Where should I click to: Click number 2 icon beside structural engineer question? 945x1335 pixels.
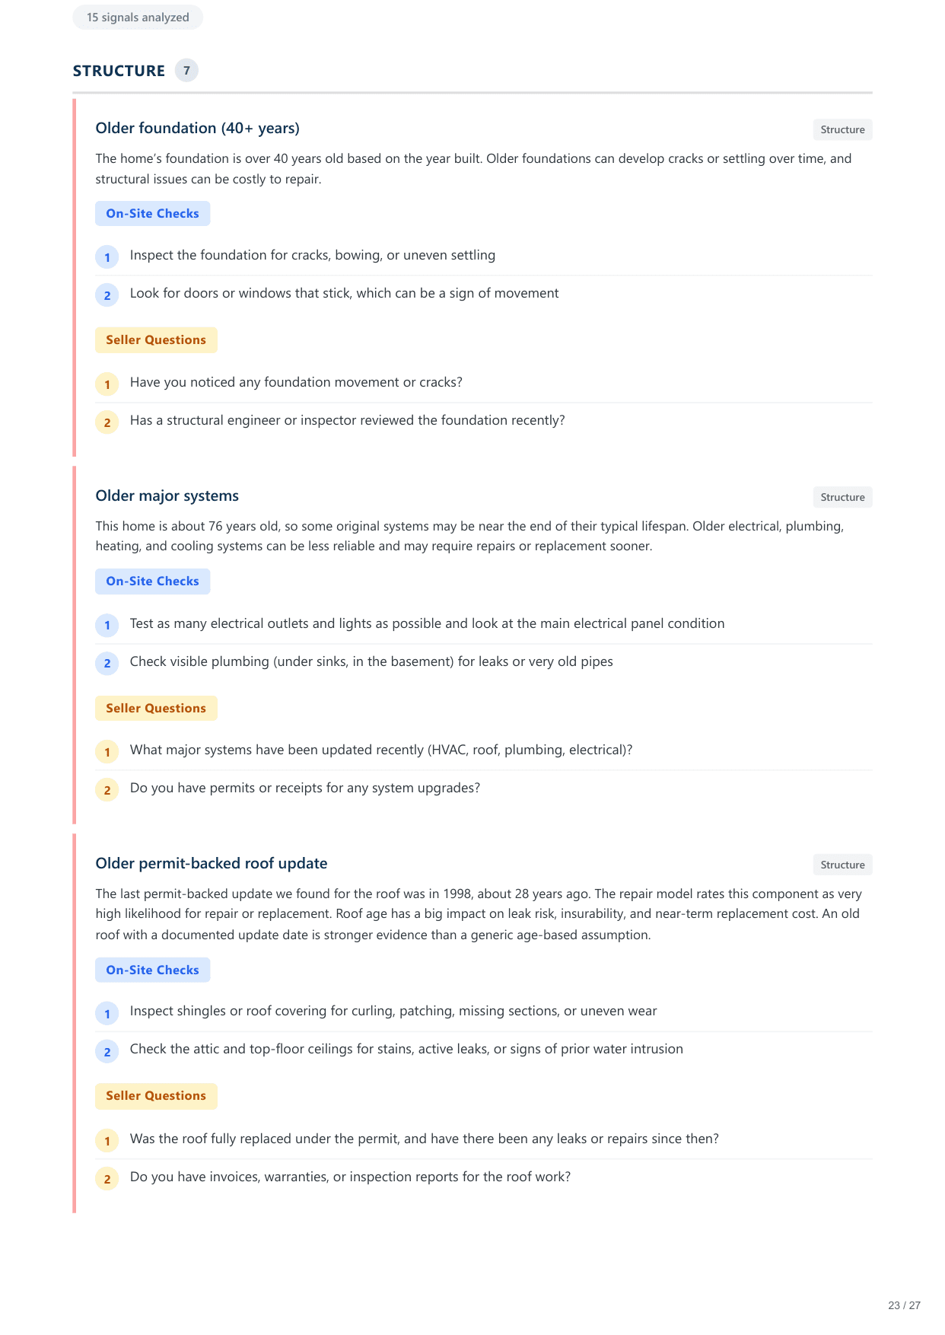click(107, 422)
